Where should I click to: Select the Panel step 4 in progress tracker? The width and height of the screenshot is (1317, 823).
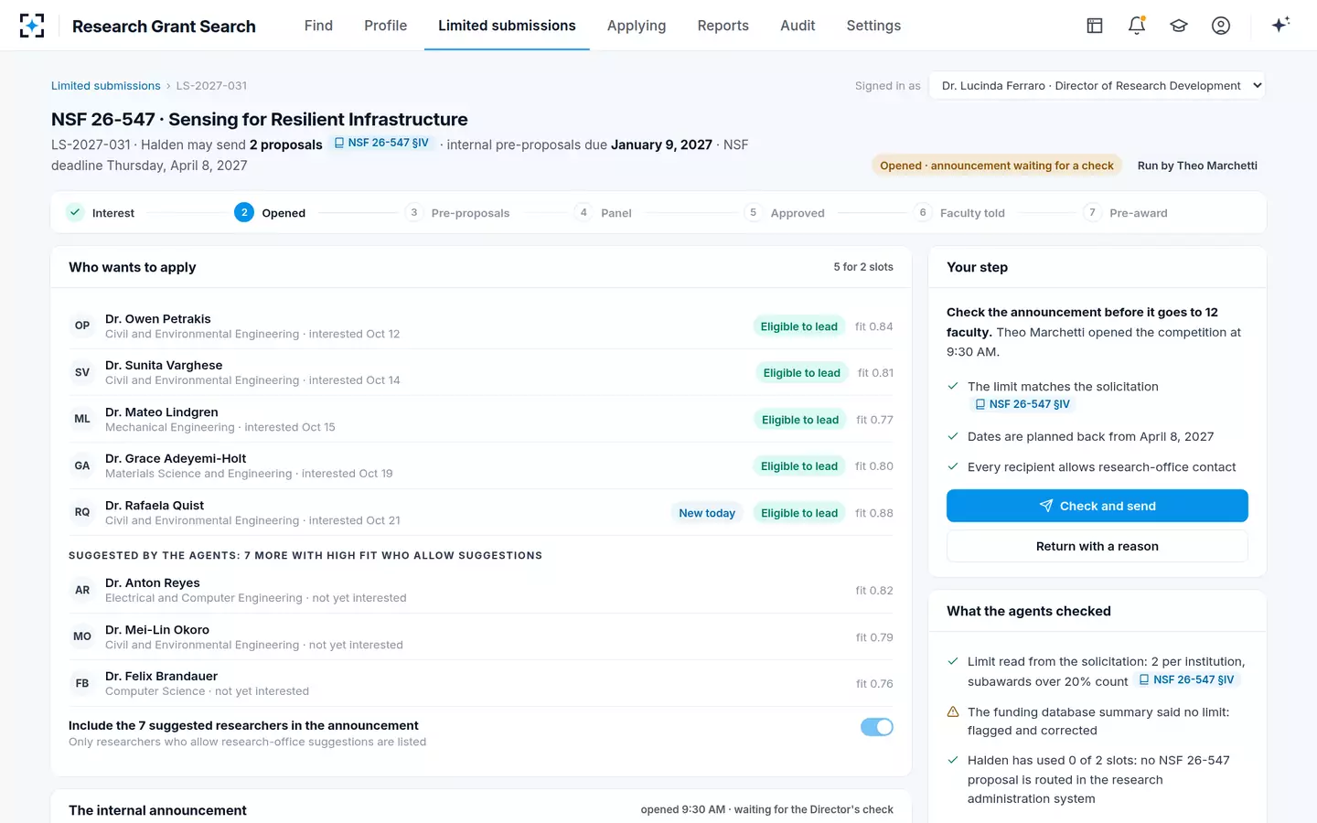tap(603, 213)
